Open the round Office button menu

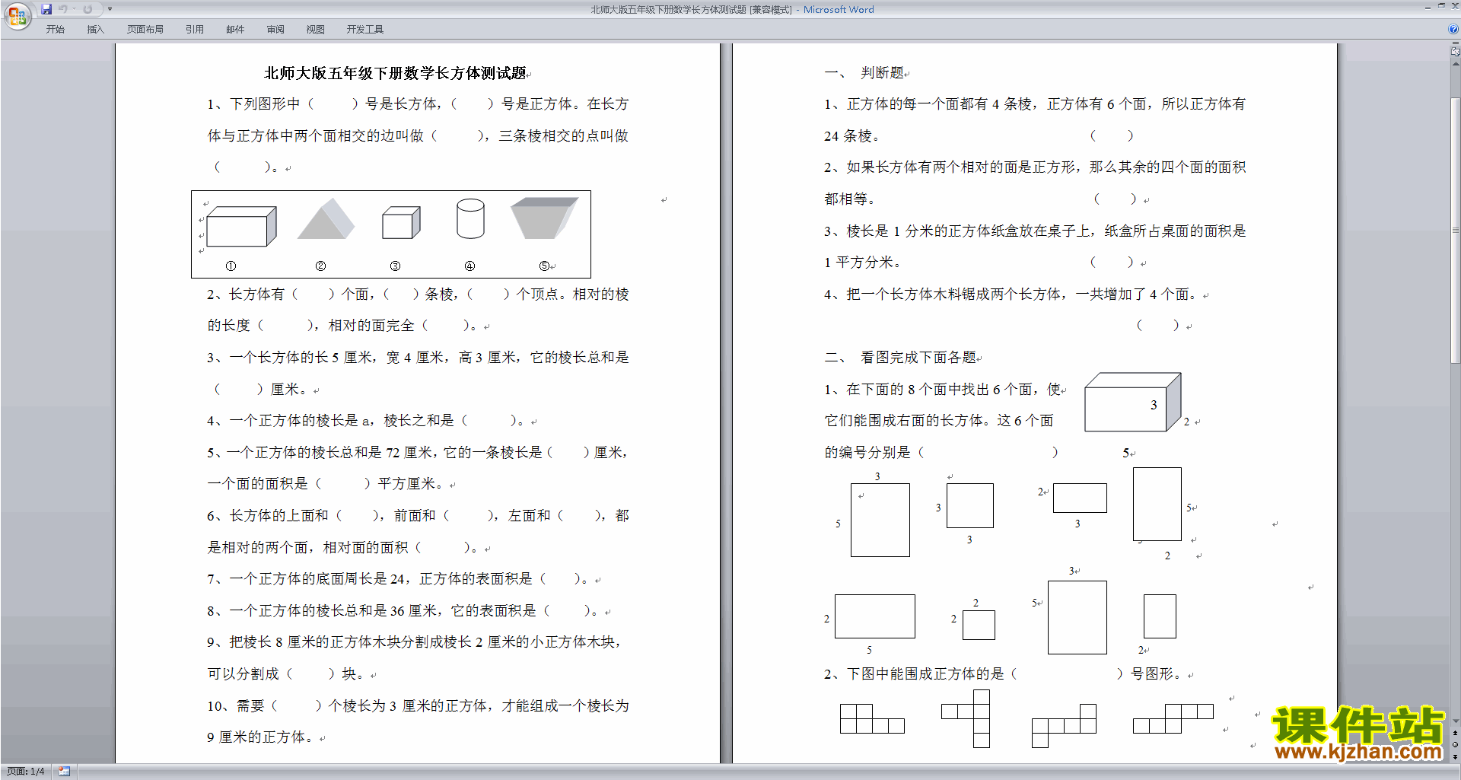pos(17,15)
